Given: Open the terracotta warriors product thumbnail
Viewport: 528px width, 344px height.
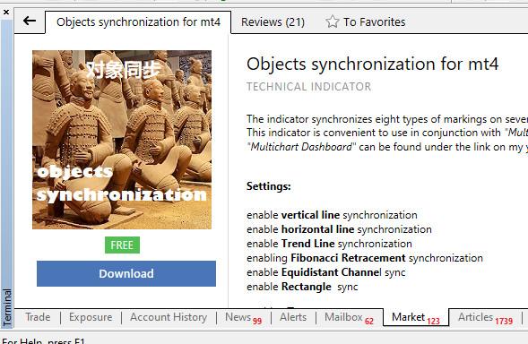Looking at the screenshot, I should [x=122, y=140].
